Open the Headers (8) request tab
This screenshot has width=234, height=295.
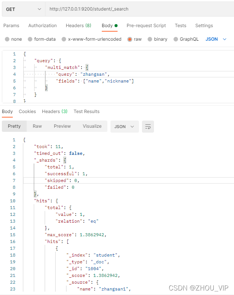[79, 26]
